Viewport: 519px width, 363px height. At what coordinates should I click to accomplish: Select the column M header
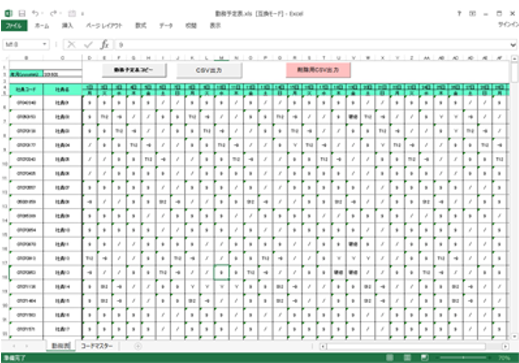[221, 58]
